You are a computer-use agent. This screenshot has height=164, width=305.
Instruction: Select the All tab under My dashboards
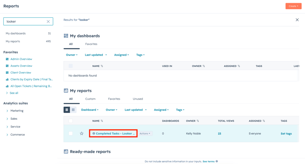(x=71, y=44)
